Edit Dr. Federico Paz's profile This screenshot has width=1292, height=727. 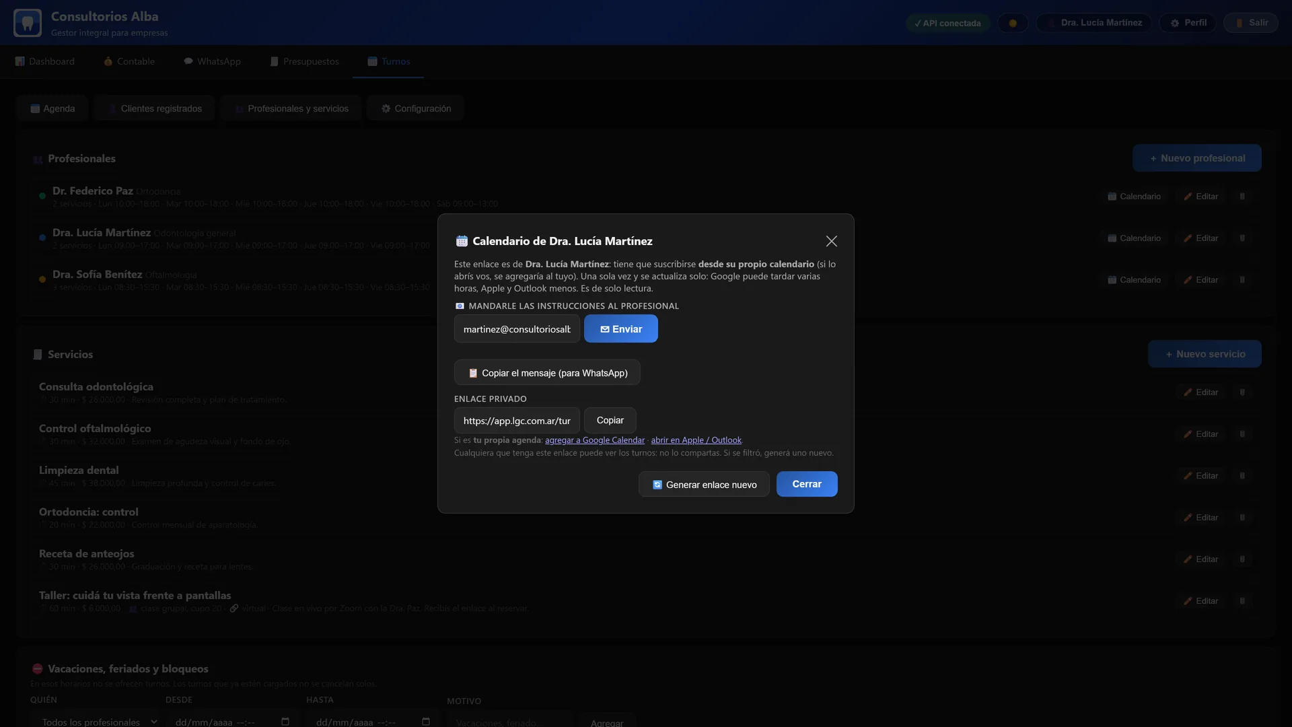(x=1201, y=197)
